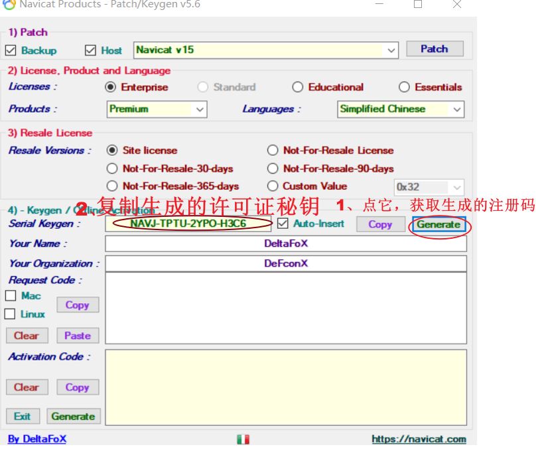Uncheck the Auto-Insert checkbox
The height and width of the screenshot is (461, 536).
point(283,224)
